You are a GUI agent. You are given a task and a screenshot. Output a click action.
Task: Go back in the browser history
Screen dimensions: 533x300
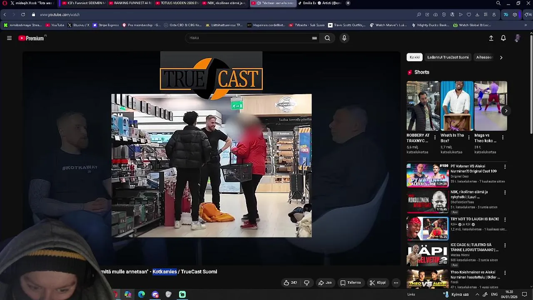tap(5, 15)
